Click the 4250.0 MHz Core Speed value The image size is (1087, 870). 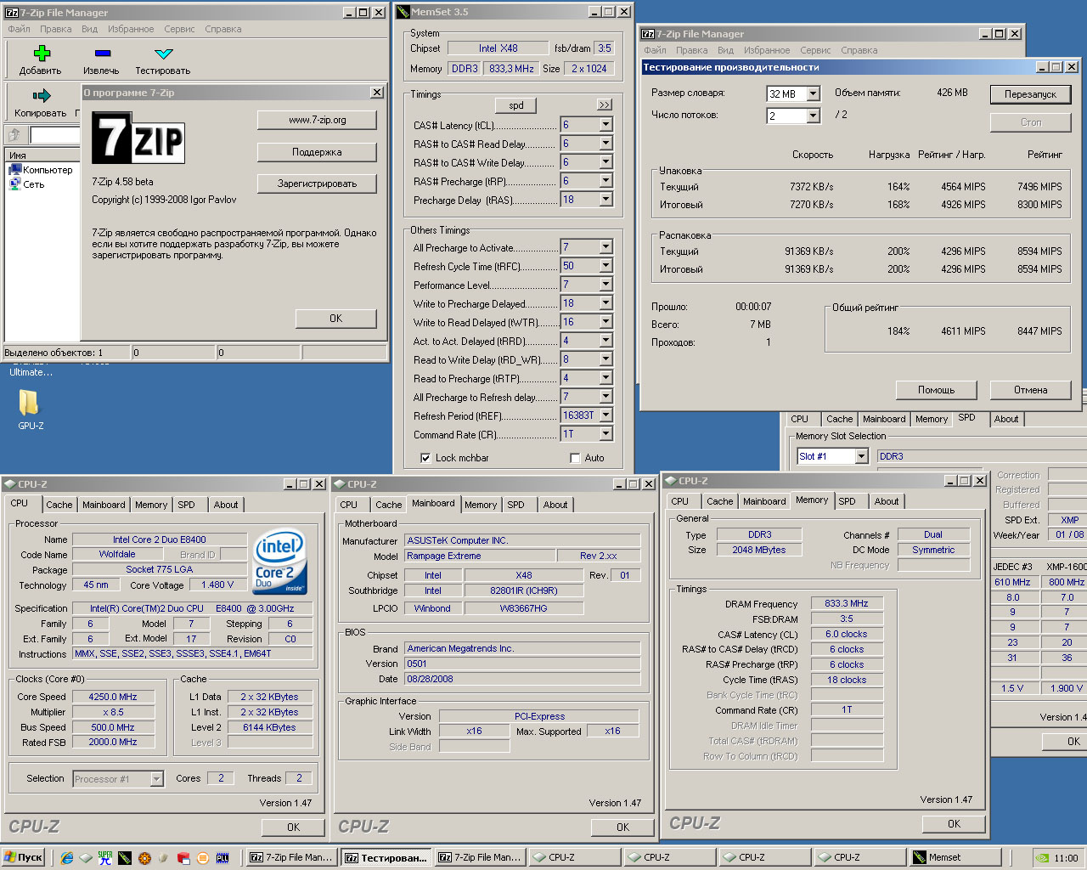pyautogui.click(x=113, y=697)
